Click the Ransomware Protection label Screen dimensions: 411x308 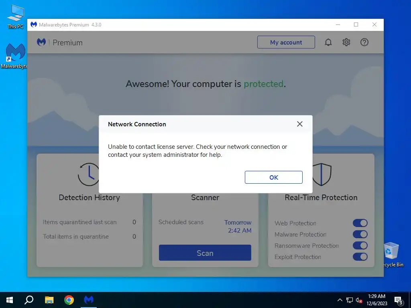[306, 246]
